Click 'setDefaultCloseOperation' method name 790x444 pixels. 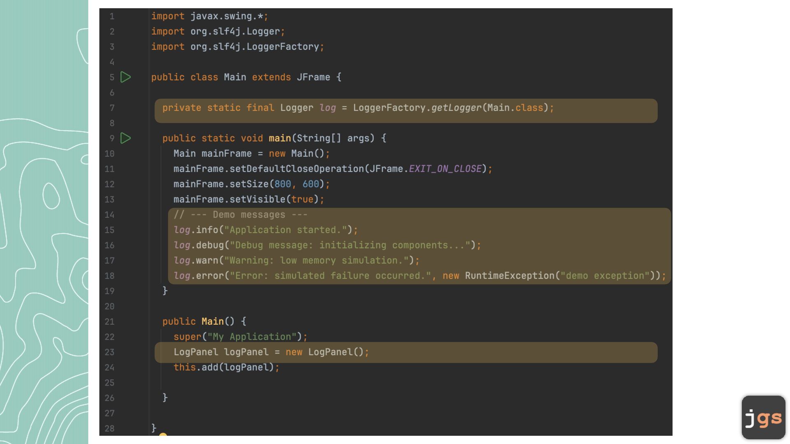point(297,169)
